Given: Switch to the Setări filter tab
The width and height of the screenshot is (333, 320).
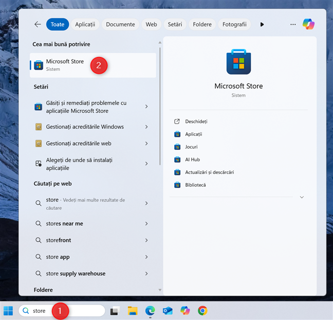Looking at the screenshot, I should [175, 24].
